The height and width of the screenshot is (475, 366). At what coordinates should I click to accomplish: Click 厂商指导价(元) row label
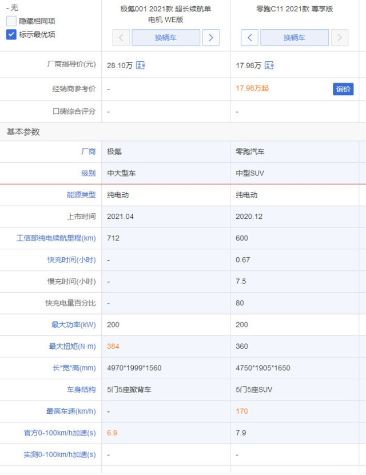tap(71, 64)
